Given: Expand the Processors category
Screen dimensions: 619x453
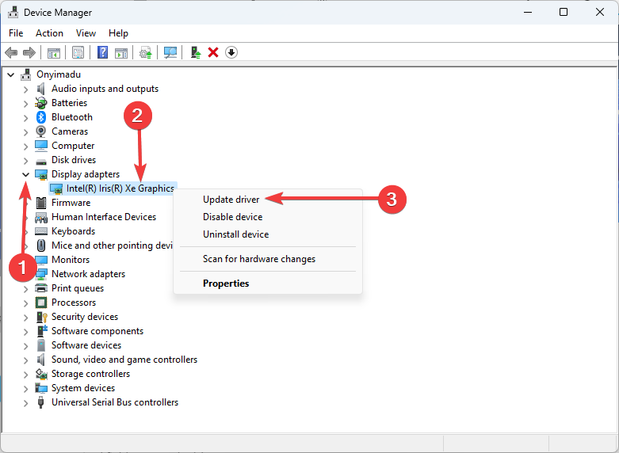Looking at the screenshot, I should pyautogui.click(x=25, y=303).
